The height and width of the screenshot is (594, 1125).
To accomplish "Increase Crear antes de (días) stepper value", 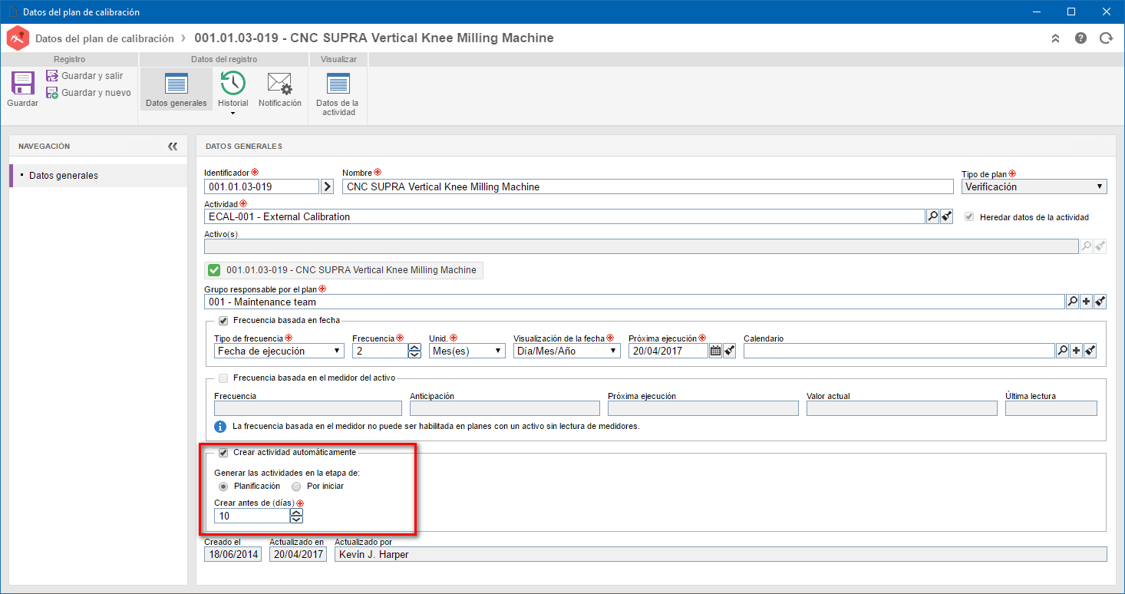I will point(296,513).
